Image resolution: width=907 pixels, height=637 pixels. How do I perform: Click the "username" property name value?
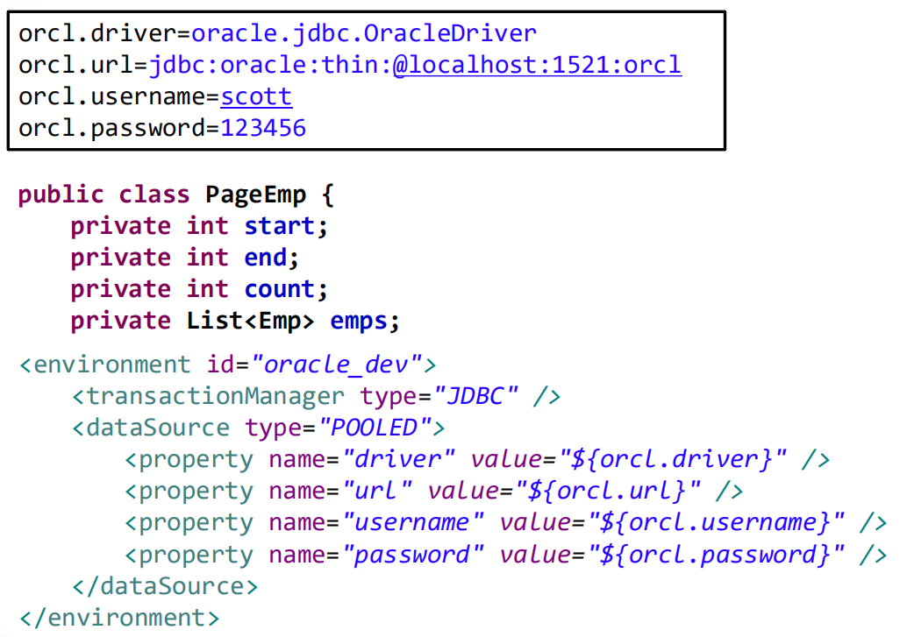click(413, 523)
